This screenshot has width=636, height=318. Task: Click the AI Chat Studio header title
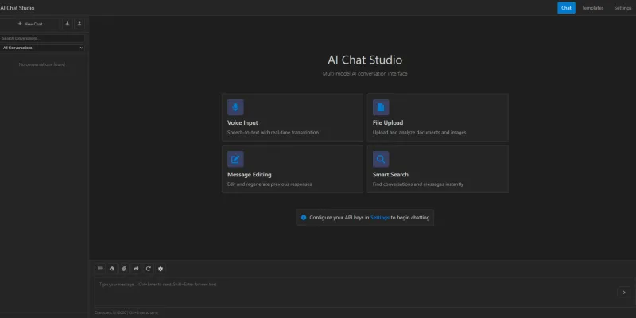click(x=17, y=8)
